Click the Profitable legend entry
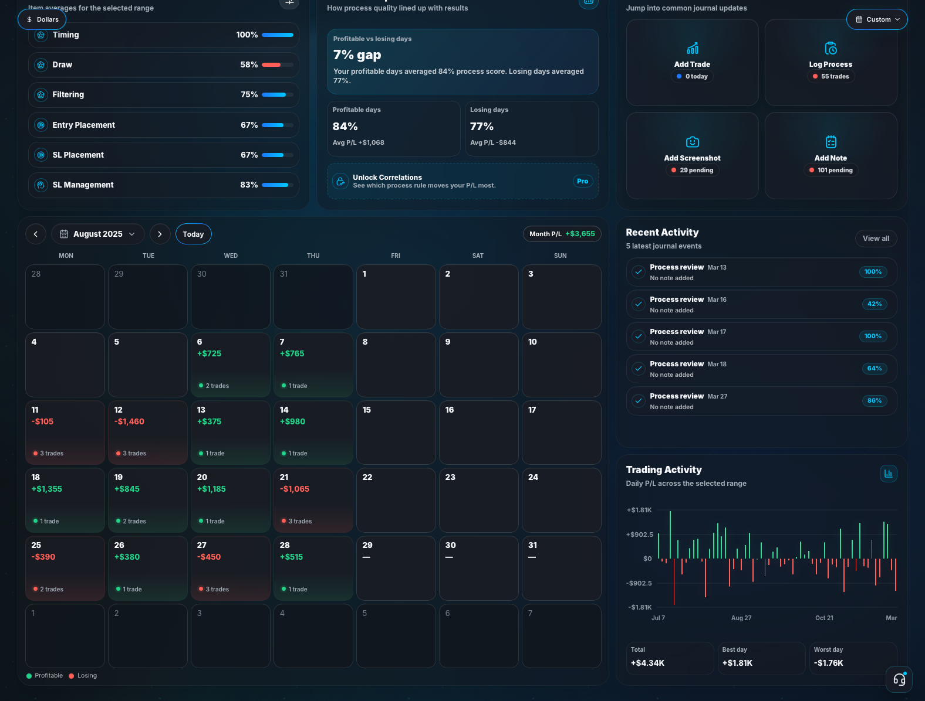This screenshot has width=925, height=701. coord(45,676)
